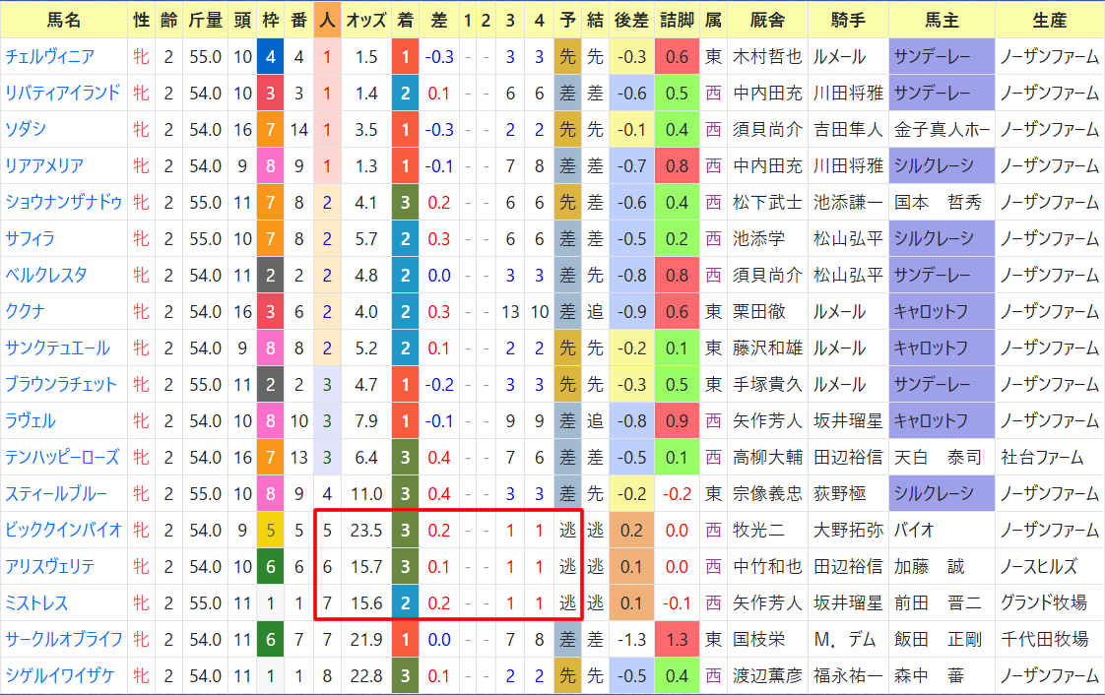Viewport: 1105px width, 695px height.
Task: Open horse link チェルヴィニア
Action: (x=50, y=57)
